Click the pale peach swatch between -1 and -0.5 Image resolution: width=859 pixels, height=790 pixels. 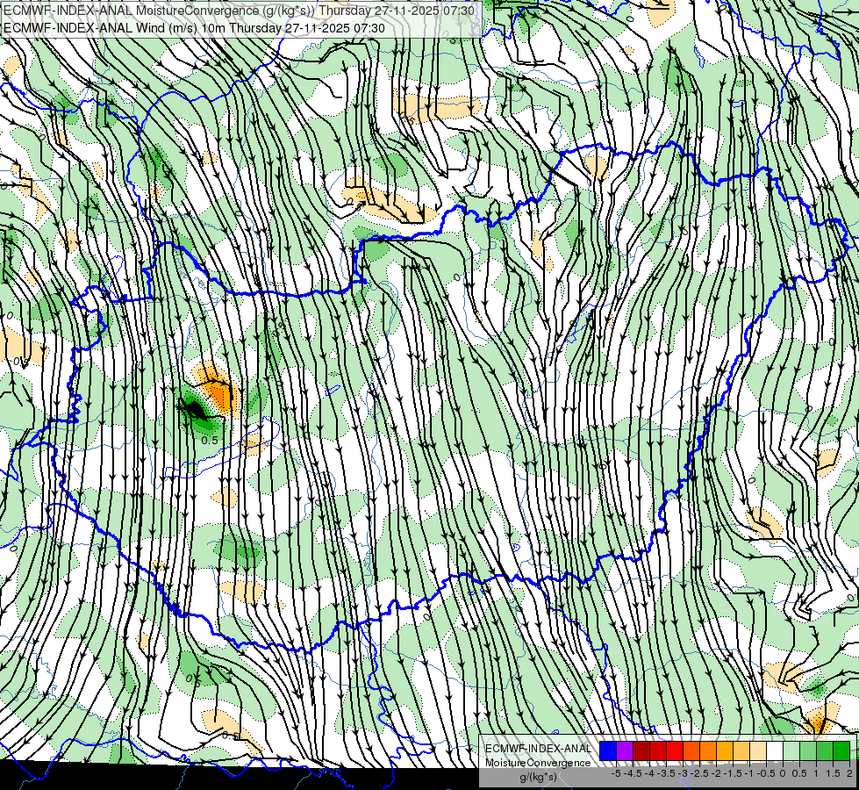click(757, 750)
